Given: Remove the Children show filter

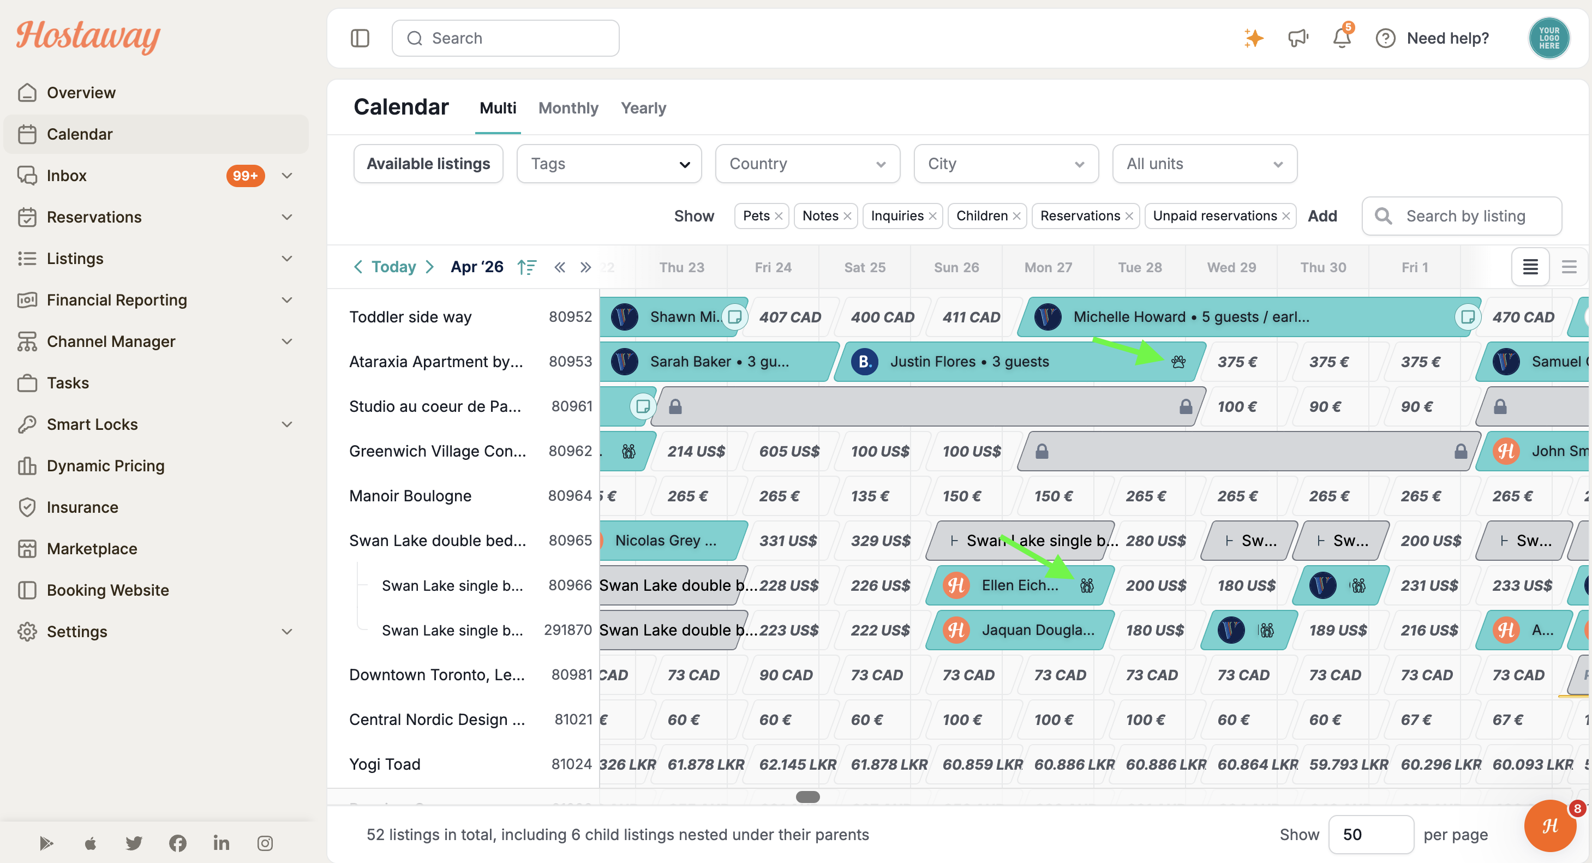Looking at the screenshot, I should [1016, 216].
